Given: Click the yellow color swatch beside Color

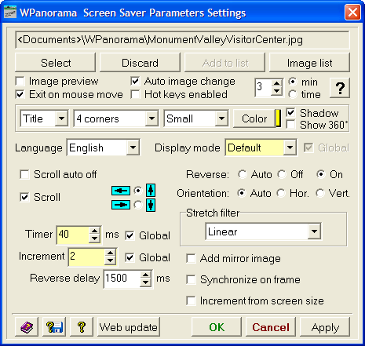Looking at the screenshot, I should click(x=279, y=118).
